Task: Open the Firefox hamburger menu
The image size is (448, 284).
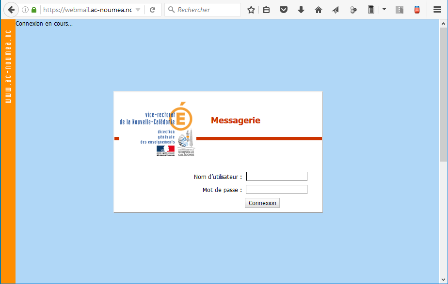Action: [x=437, y=10]
